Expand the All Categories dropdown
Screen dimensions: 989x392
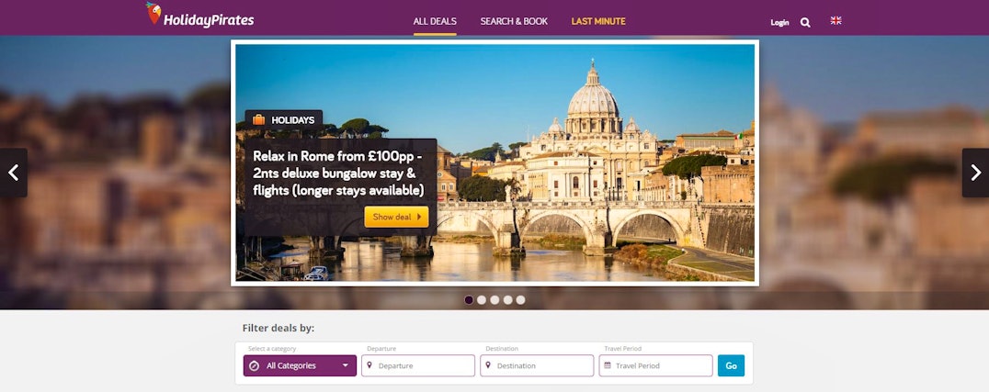pos(301,365)
